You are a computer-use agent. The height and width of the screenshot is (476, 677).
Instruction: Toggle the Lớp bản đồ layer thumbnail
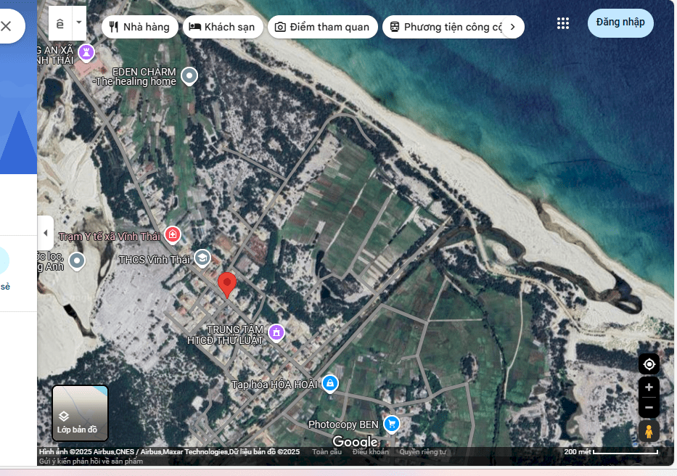point(80,413)
